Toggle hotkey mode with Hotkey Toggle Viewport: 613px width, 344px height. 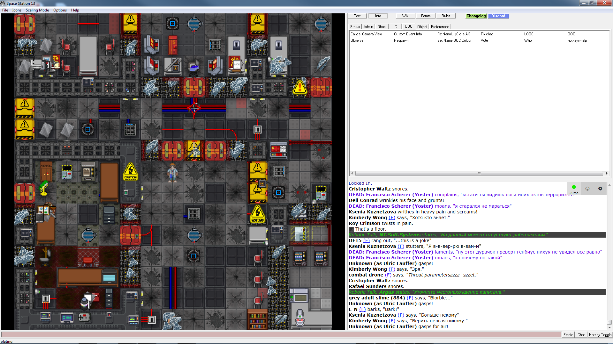(600, 335)
